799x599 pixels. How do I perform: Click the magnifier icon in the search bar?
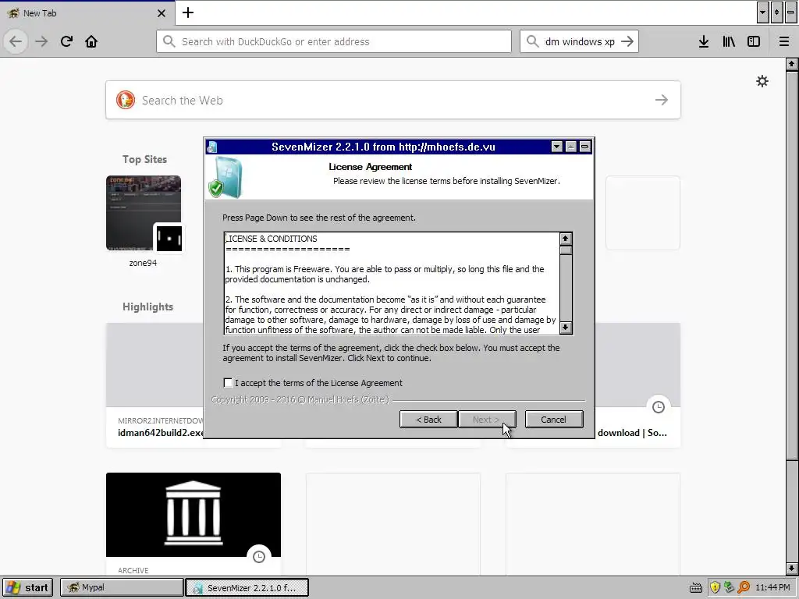click(x=532, y=41)
